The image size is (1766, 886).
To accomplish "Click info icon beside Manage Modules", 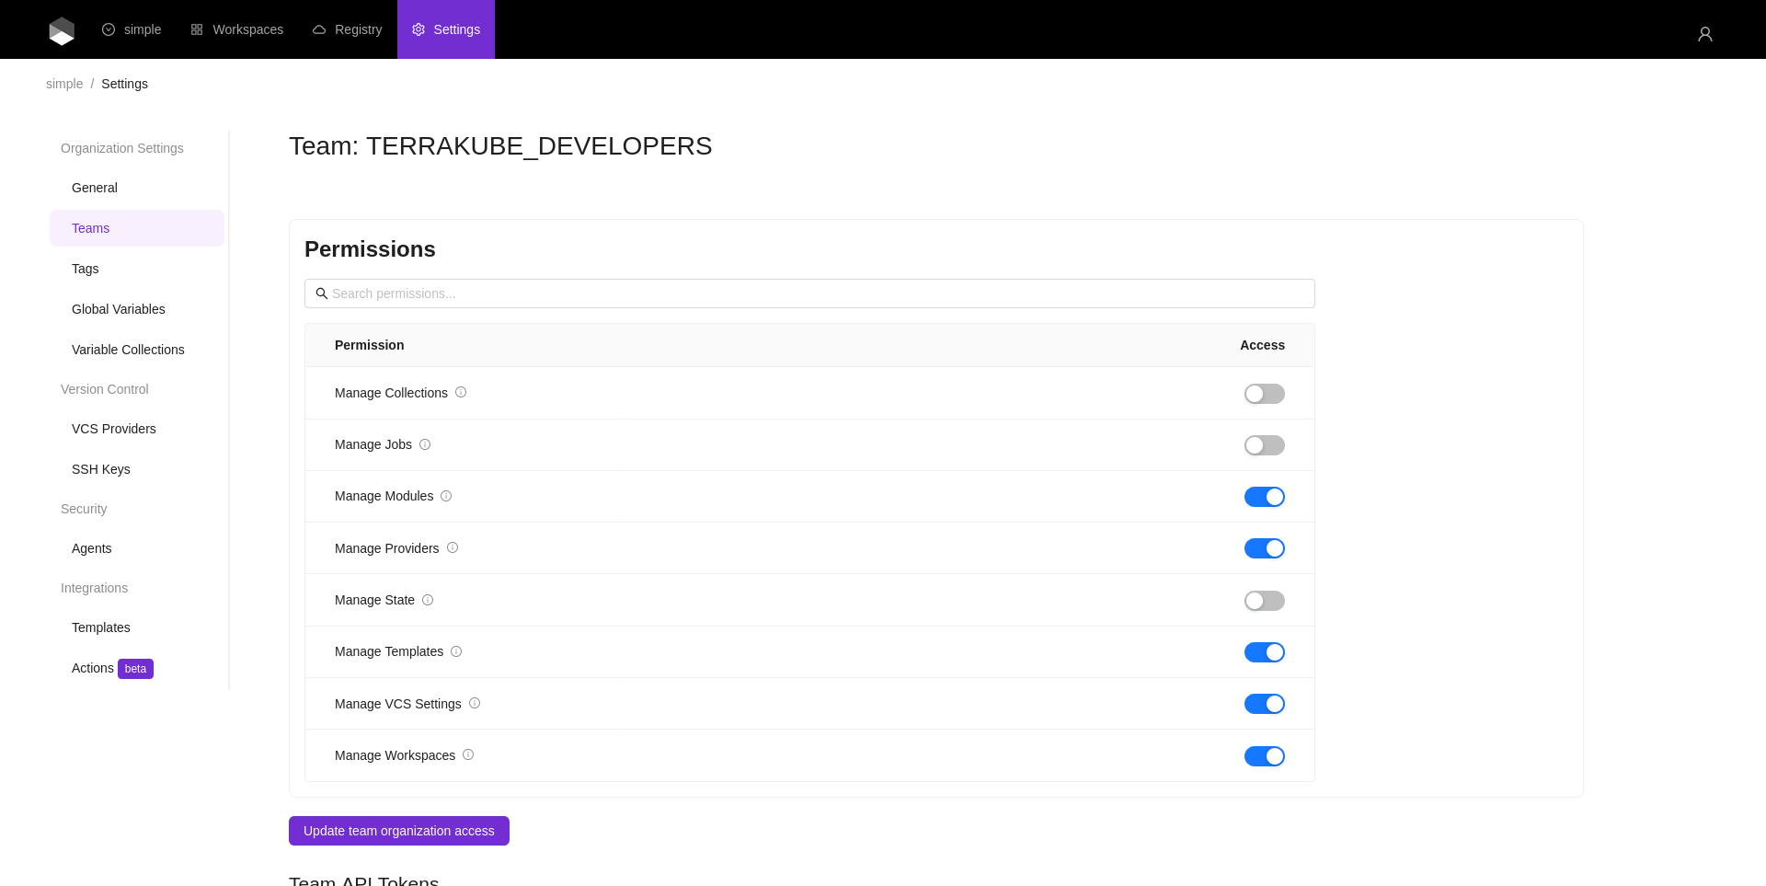I will click(x=446, y=496).
